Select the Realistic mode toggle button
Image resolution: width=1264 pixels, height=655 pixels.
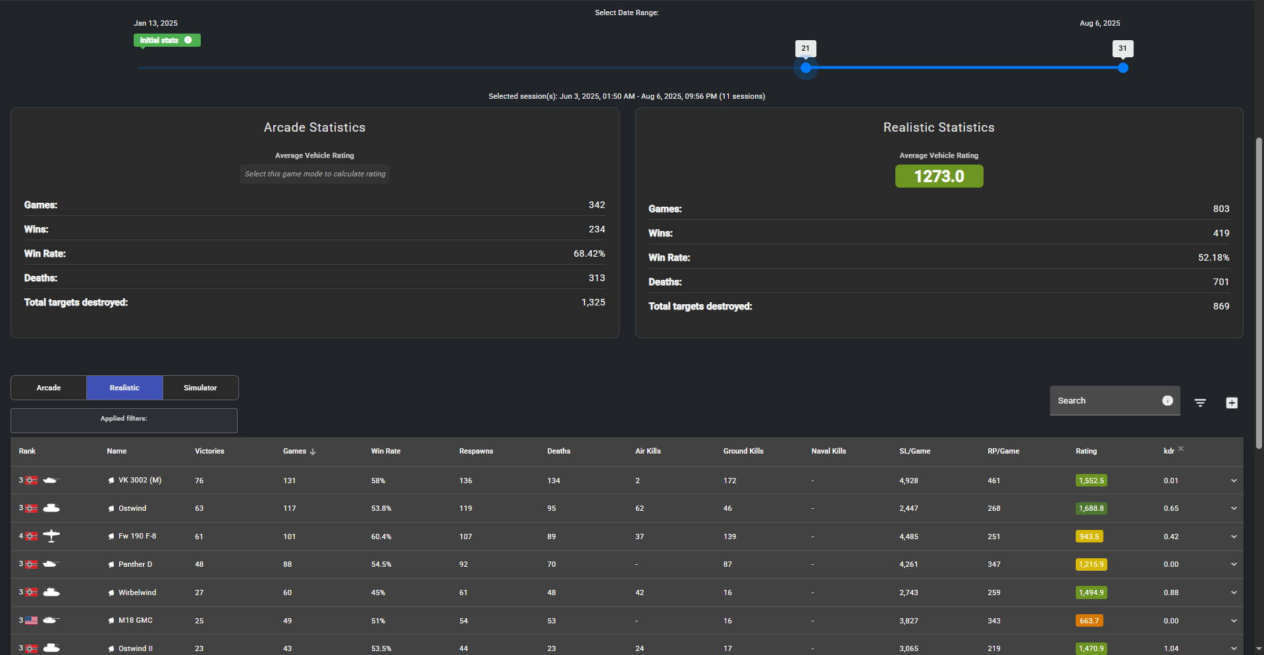pyautogui.click(x=124, y=388)
